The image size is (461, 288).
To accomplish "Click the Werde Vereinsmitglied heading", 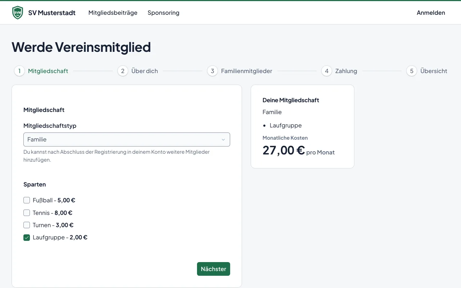I will [81, 47].
